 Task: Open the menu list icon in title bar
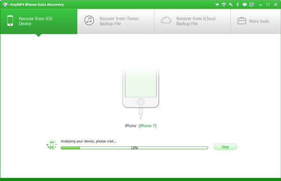pyautogui.click(x=251, y=5)
